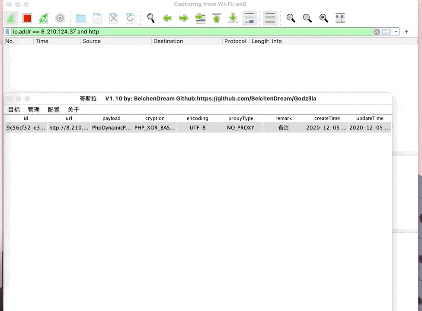Jump to the first packet

click(x=217, y=18)
